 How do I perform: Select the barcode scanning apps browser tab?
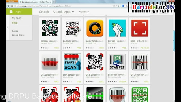coord(35,2)
